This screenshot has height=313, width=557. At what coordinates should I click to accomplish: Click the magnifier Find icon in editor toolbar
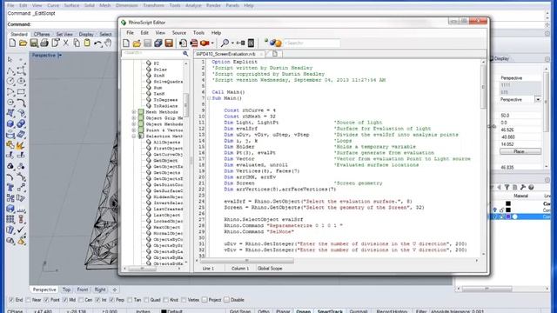coord(225,43)
